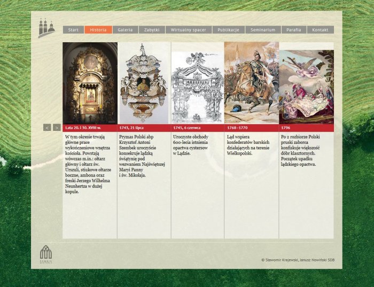Select the '1796' date header
Screen dimensions: 374x287
coord(285,128)
